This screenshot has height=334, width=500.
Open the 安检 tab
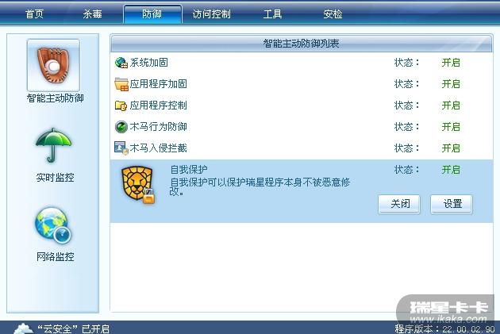[x=333, y=14]
